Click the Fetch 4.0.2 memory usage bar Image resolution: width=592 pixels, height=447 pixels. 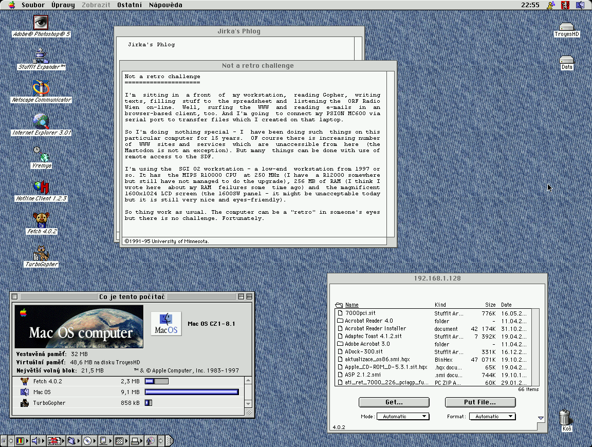pos(156,381)
